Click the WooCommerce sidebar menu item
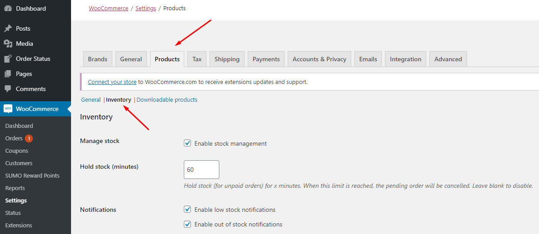The image size is (539, 234). pos(36,109)
